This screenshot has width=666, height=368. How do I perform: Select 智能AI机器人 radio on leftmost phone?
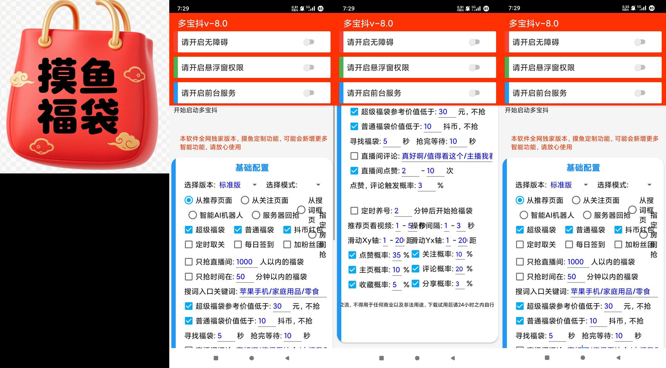point(193,215)
